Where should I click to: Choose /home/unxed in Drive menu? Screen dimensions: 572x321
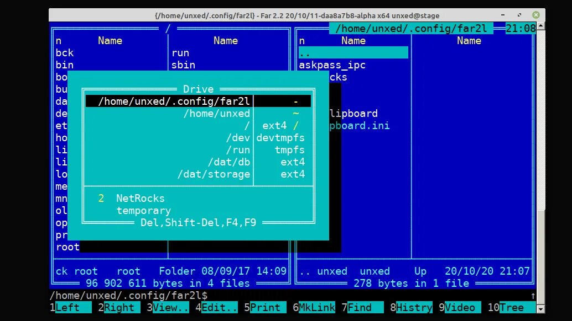point(198,114)
